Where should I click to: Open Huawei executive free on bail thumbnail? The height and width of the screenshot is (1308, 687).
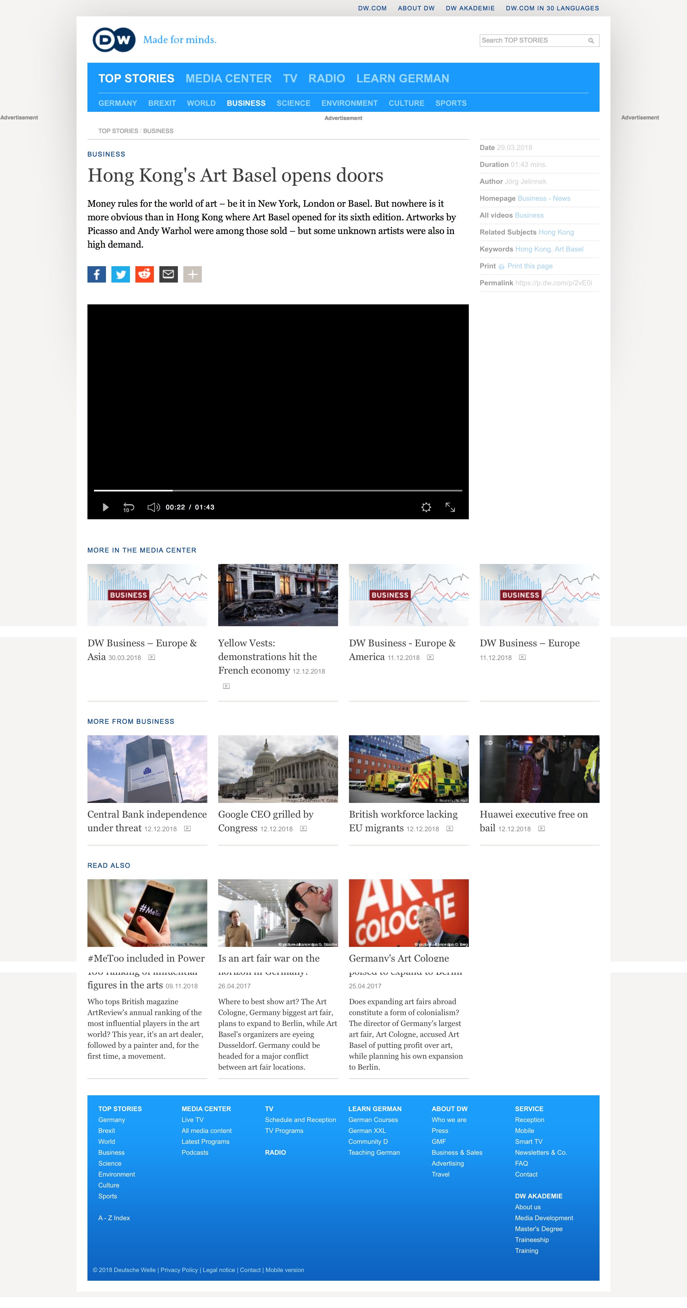coord(539,769)
